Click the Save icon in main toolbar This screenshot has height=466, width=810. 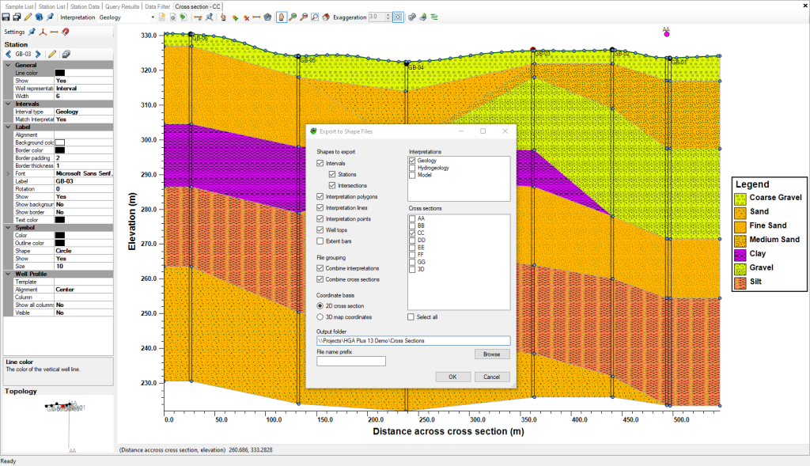(x=6, y=17)
